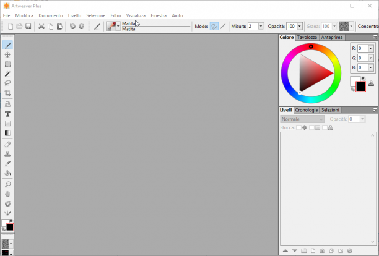Image resolution: width=379 pixels, height=256 pixels.
Task: Select the Brush tool in toolbox
Action: pos(7,45)
